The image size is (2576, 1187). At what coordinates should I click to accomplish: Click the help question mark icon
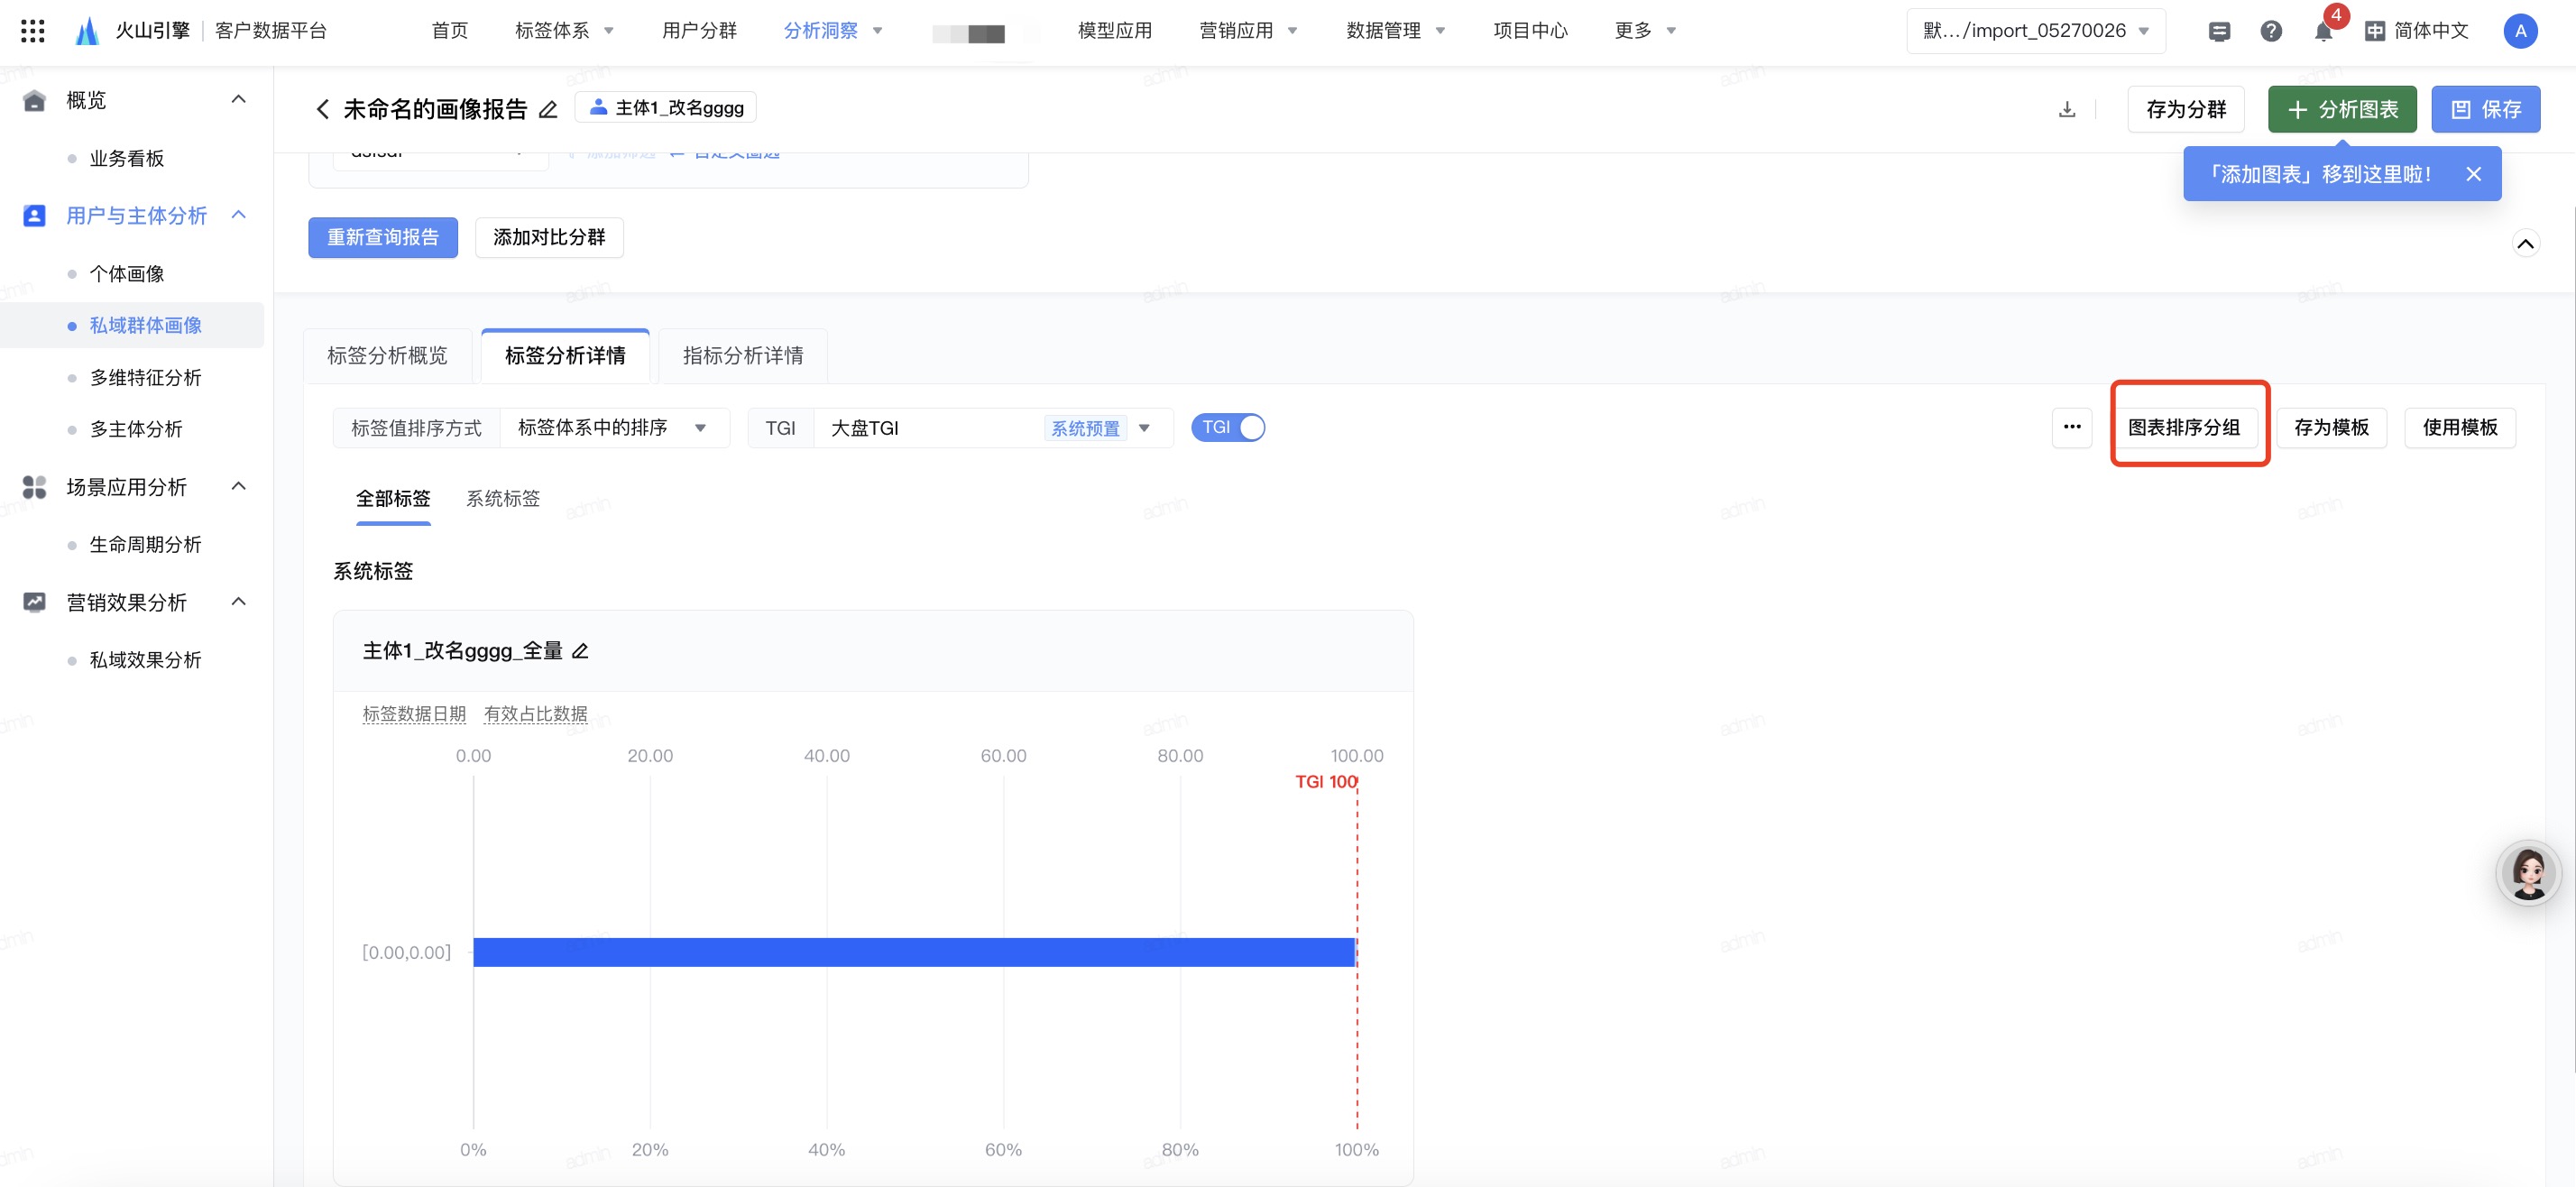pyautogui.click(x=2270, y=31)
